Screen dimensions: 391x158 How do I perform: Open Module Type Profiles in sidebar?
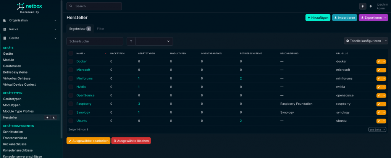click(18, 111)
